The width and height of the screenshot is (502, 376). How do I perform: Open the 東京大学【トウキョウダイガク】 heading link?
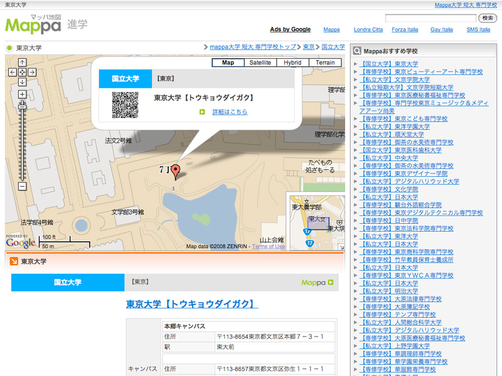tap(192, 304)
